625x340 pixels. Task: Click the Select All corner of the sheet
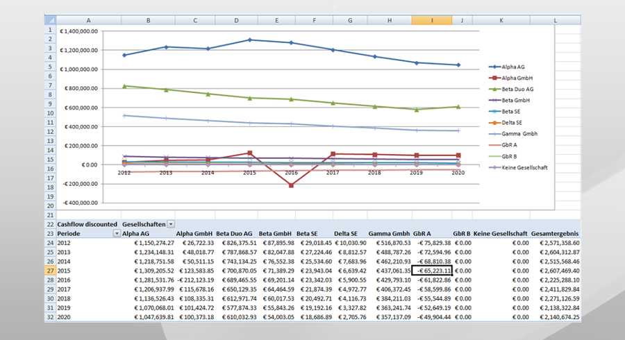click(x=50, y=20)
